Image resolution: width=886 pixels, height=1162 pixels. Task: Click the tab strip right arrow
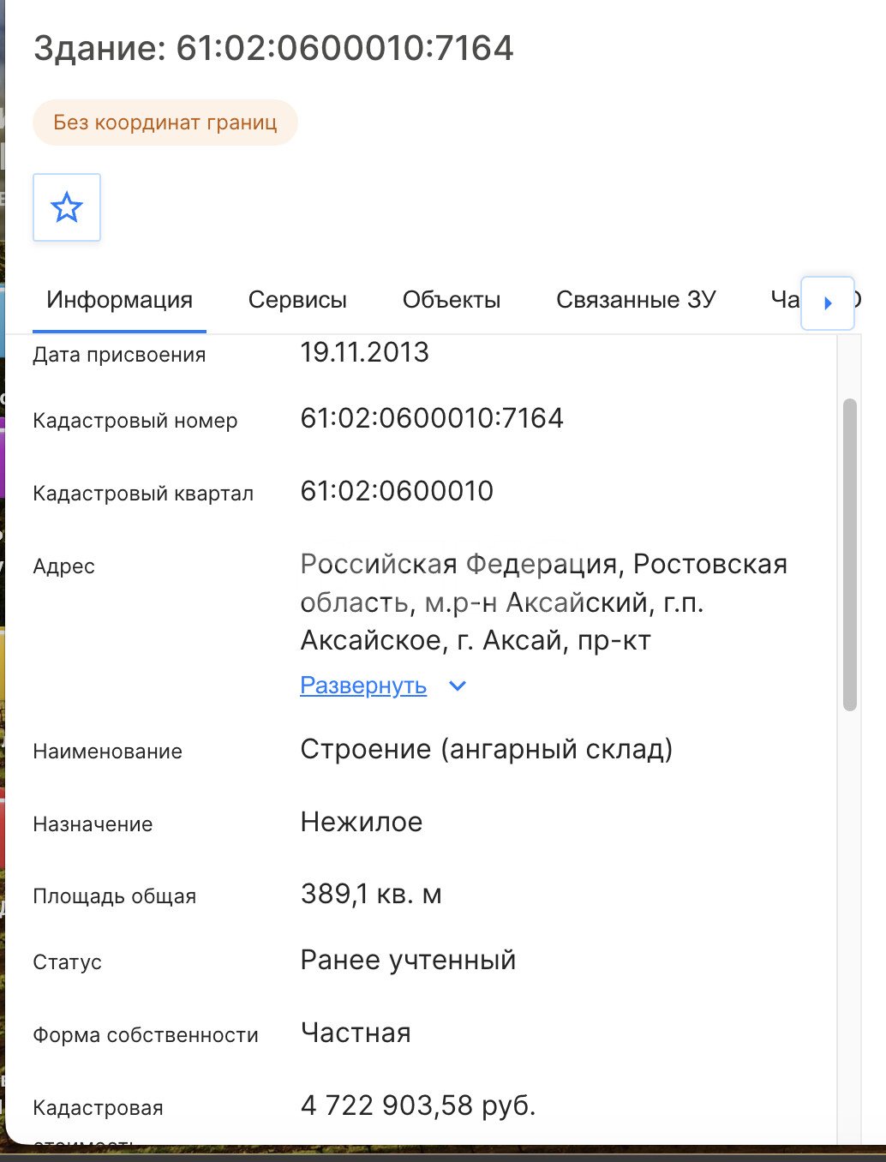click(x=828, y=303)
